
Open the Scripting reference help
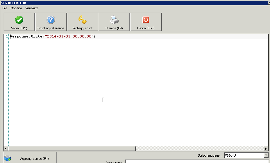[51, 22]
